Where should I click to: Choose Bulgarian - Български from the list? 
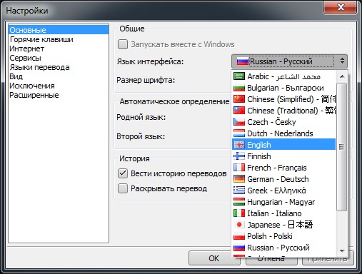click(x=283, y=88)
